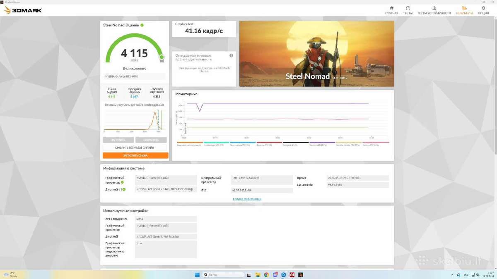Click the GPU name field under Информация о системе
Screen dimensions: 497x279
coord(166,180)
